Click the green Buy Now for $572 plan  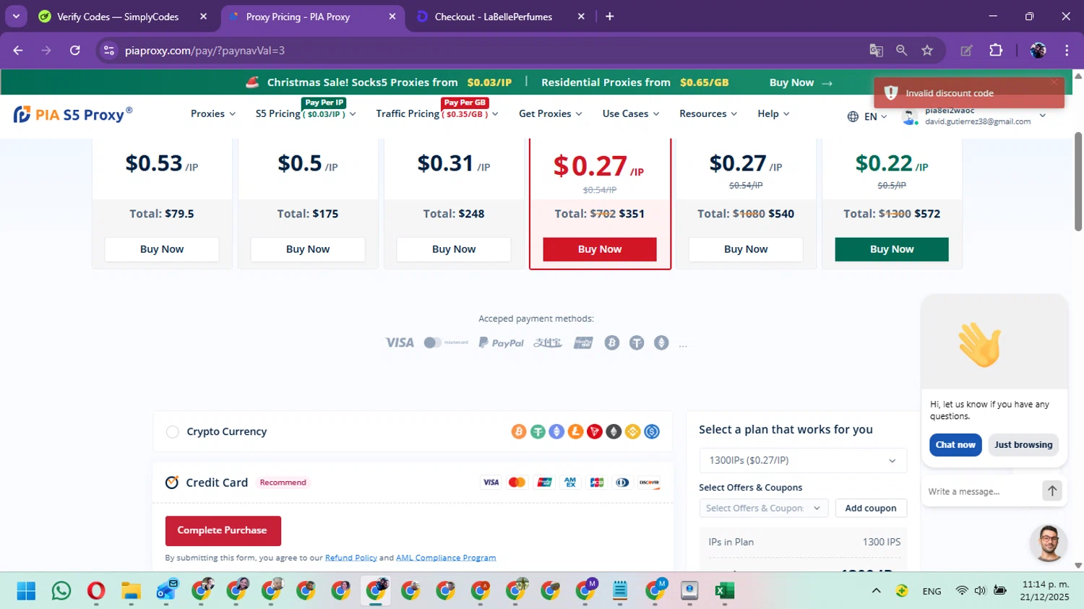[x=892, y=249]
